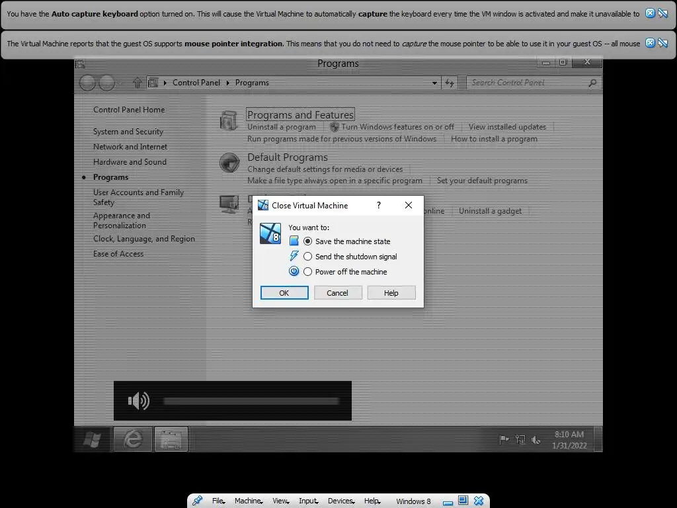Open File Explorer from guest taskbar

[171, 439]
